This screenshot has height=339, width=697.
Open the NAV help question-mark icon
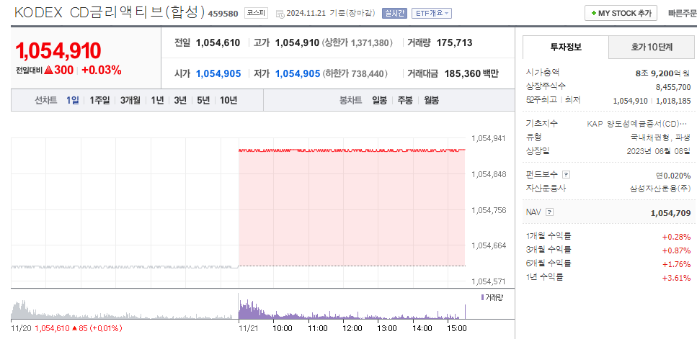point(550,212)
